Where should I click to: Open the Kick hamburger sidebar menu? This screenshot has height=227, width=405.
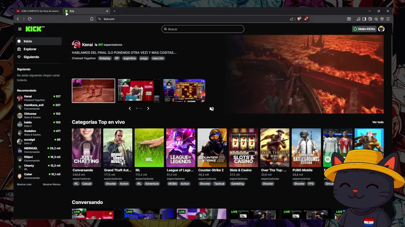point(20,29)
